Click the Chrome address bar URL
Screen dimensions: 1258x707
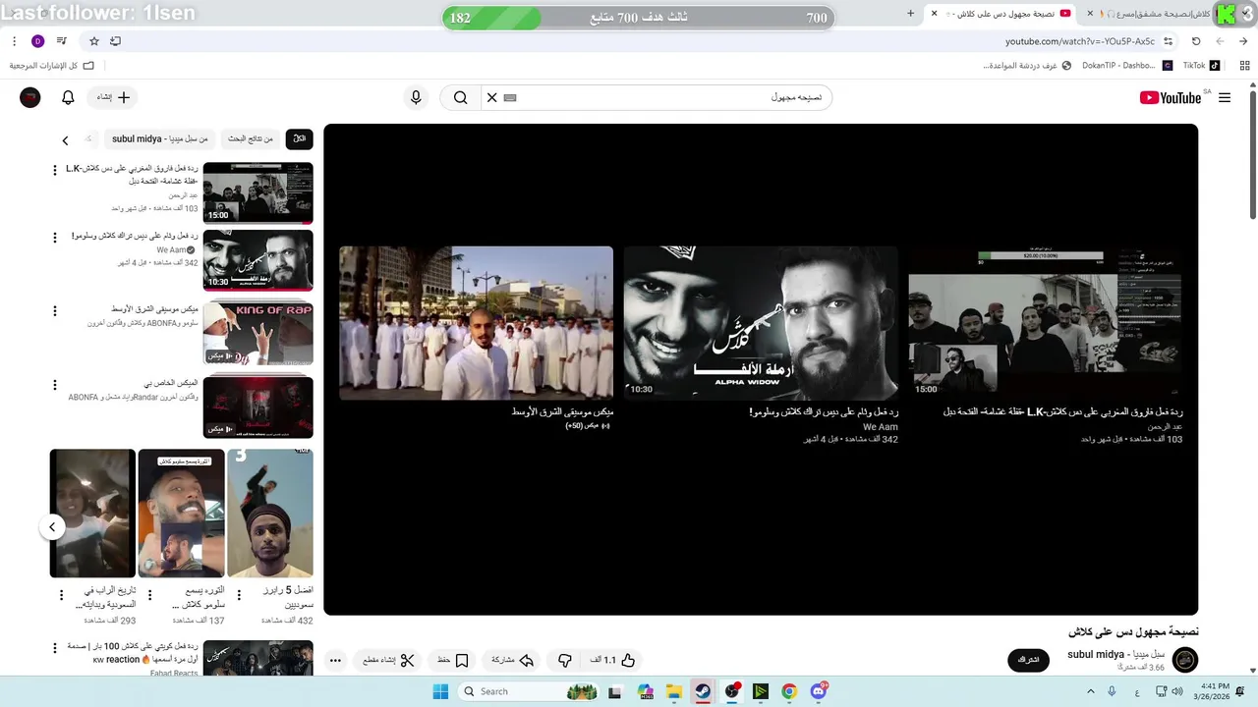click(x=1079, y=41)
